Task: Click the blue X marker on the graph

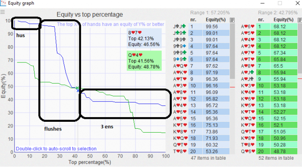Action: pyautogui.click(x=78, y=90)
